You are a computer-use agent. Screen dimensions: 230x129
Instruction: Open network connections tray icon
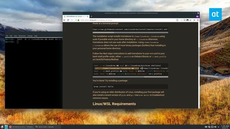click(209, 127)
